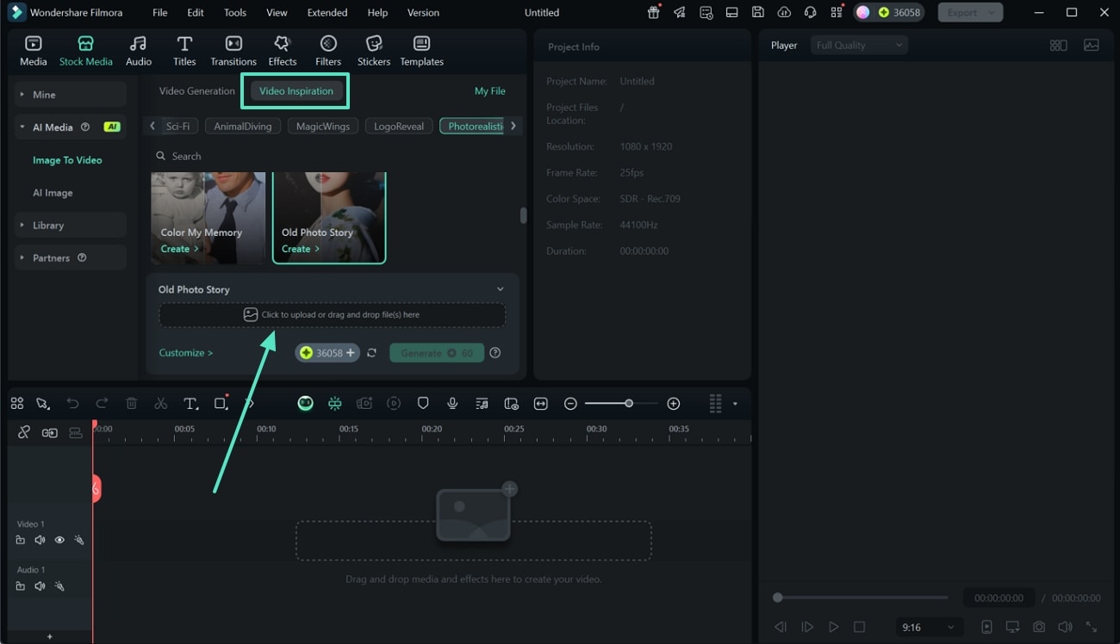Select the text tool in timeline toolbar
1120x644 pixels.
[190, 403]
